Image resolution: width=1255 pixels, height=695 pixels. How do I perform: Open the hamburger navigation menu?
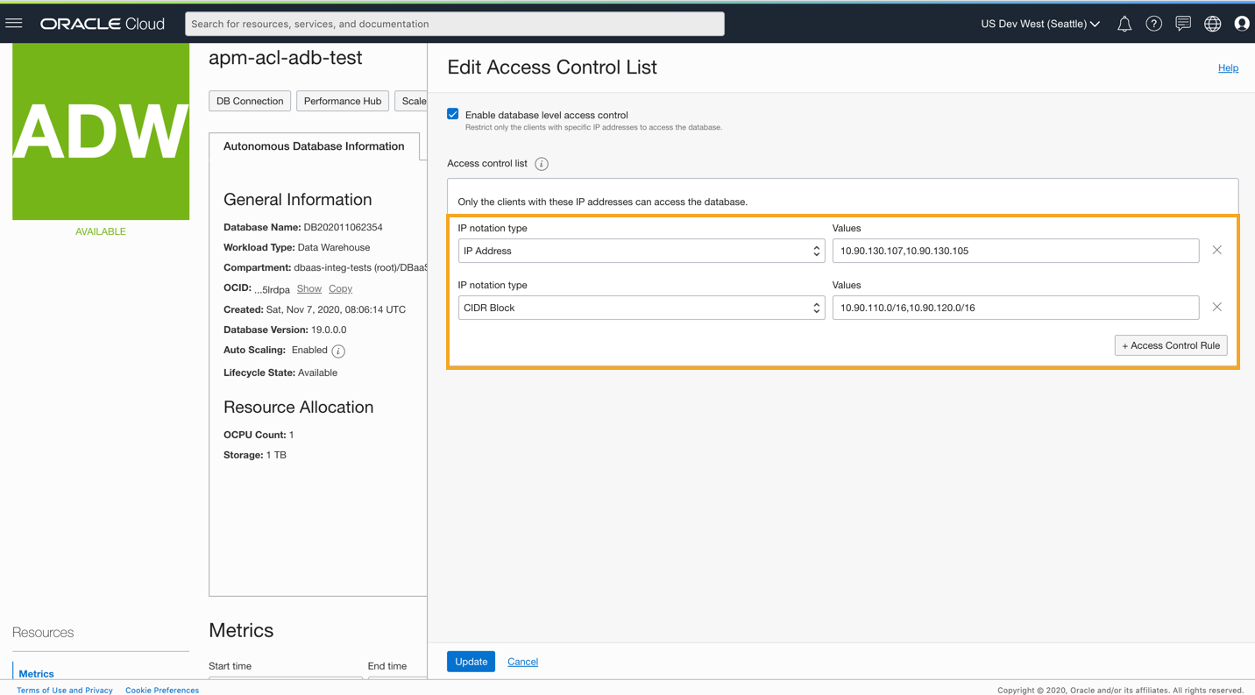tap(14, 24)
